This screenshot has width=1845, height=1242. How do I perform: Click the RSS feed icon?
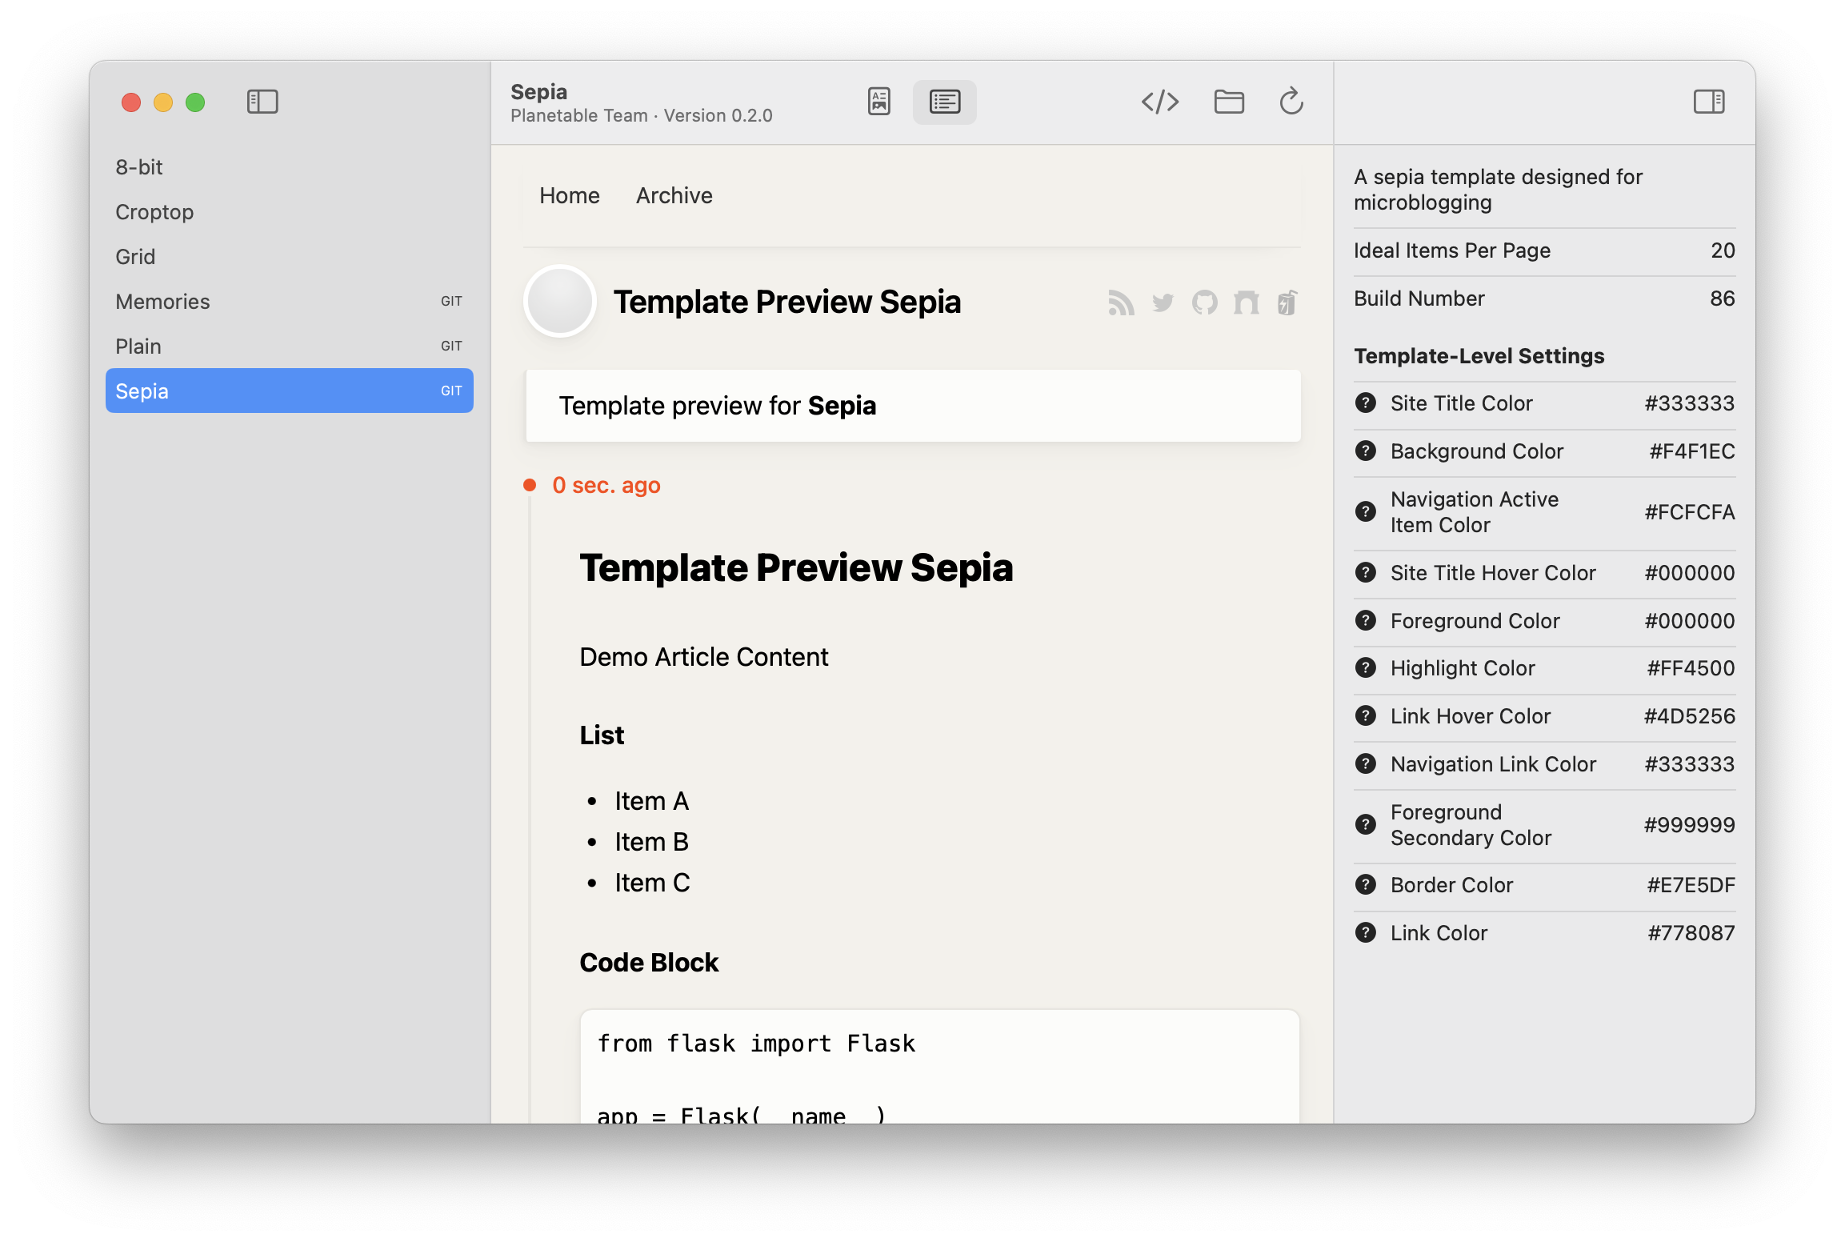(1123, 302)
